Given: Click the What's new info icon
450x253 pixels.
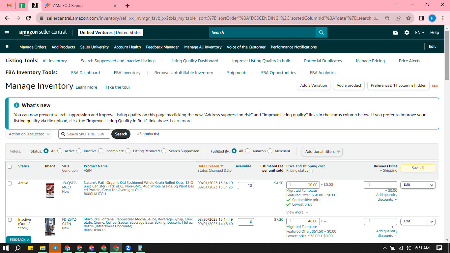Looking at the screenshot, I should point(16,105).
